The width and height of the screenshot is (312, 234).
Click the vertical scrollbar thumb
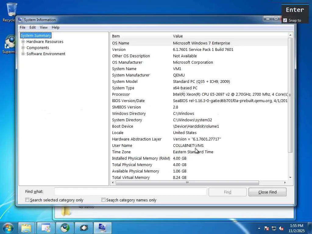click(x=290, y=95)
